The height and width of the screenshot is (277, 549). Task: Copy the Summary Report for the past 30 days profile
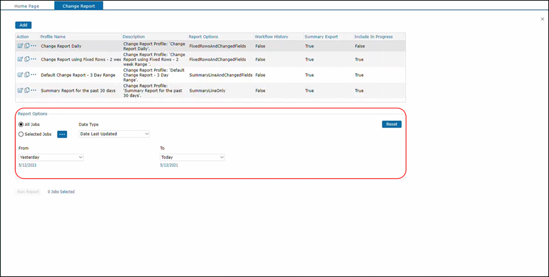point(27,90)
